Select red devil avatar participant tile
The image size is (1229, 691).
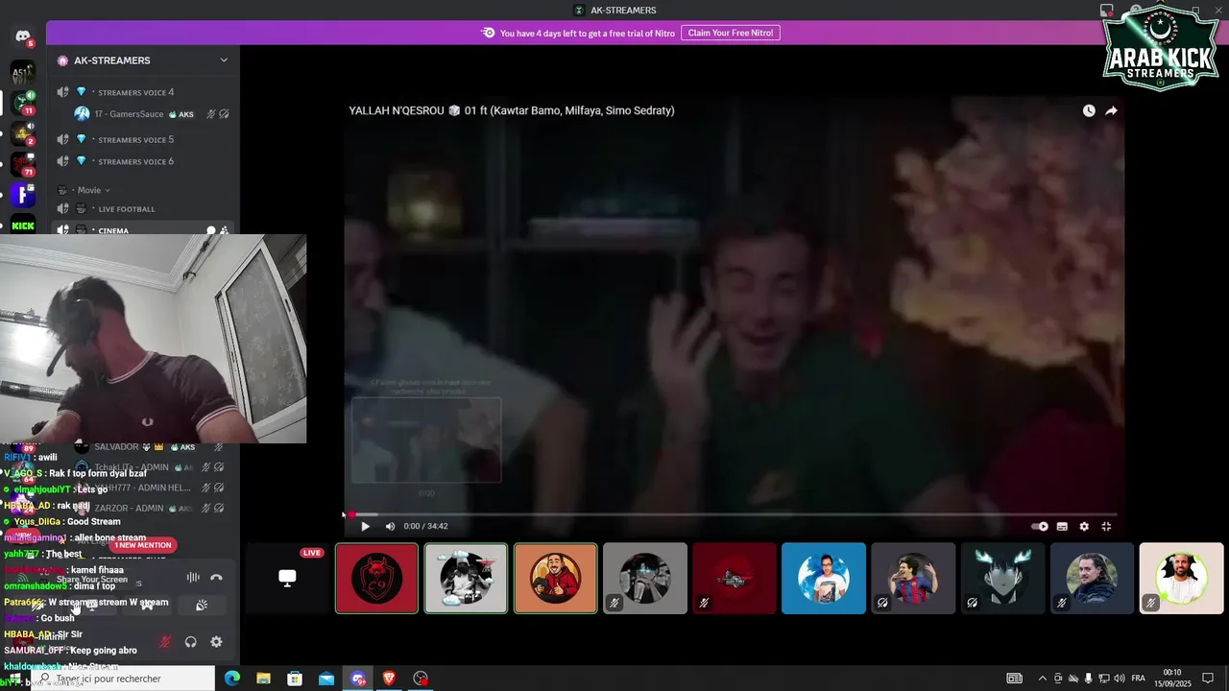pos(376,578)
